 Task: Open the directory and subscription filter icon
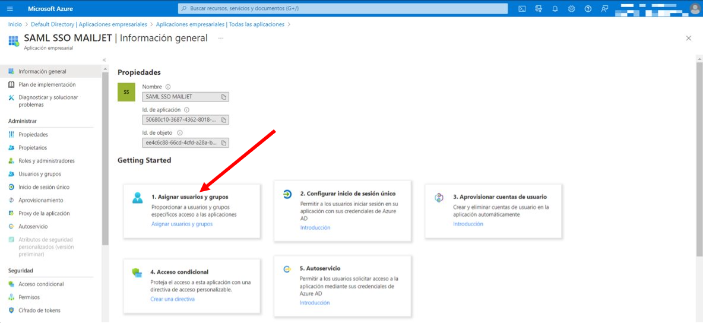point(539,8)
